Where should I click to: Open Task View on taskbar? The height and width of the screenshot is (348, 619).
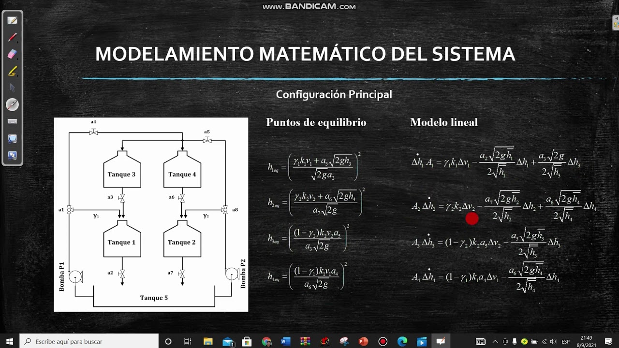pyautogui.click(x=188, y=341)
